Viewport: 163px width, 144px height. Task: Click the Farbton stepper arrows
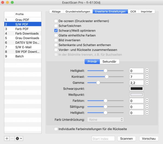147,101
